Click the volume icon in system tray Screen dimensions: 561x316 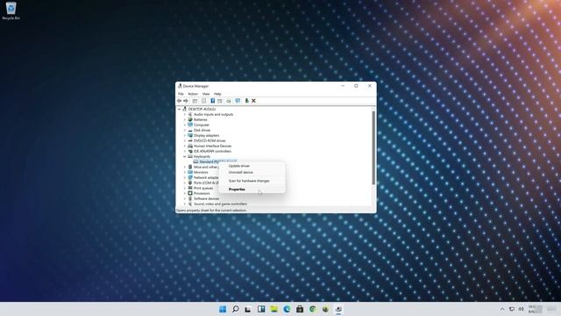click(522, 309)
